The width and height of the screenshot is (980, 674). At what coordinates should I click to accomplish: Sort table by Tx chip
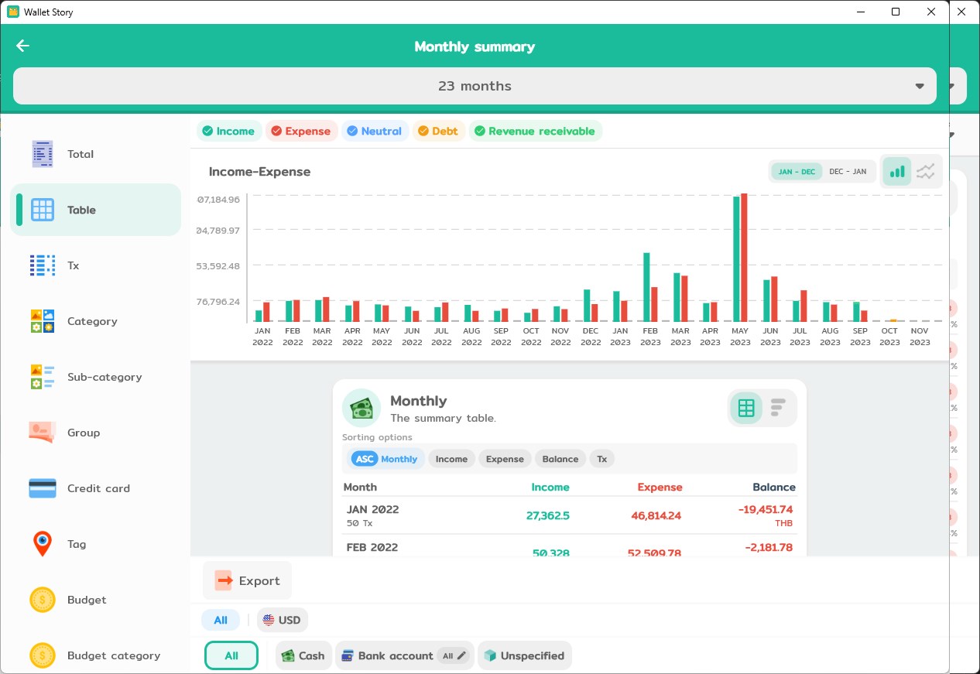(601, 459)
